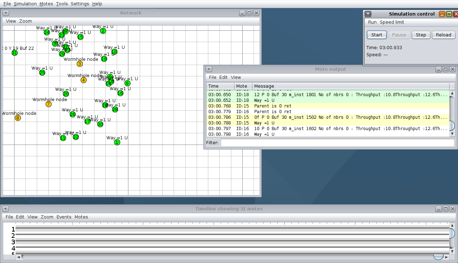Open the Tools menu
The height and width of the screenshot is (263, 458).
point(62,4)
